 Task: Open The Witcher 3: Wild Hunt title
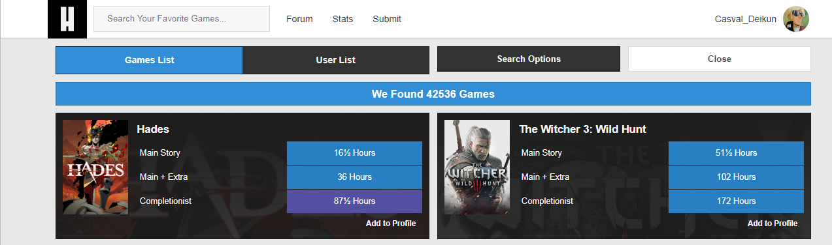(x=582, y=129)
